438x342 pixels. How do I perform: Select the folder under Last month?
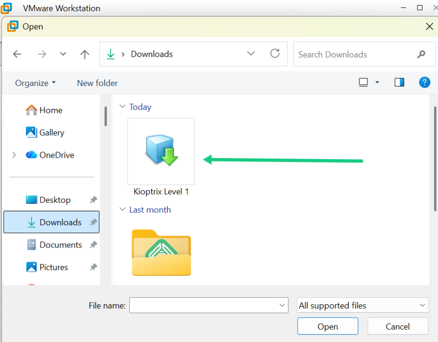[161, 253]
